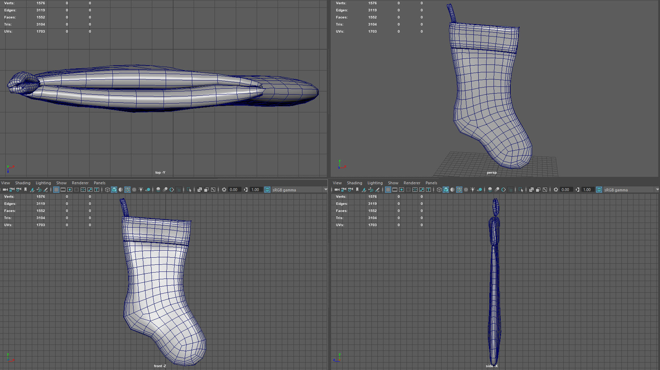Open Renderer menu of side viewport

(x=412, y=183)
